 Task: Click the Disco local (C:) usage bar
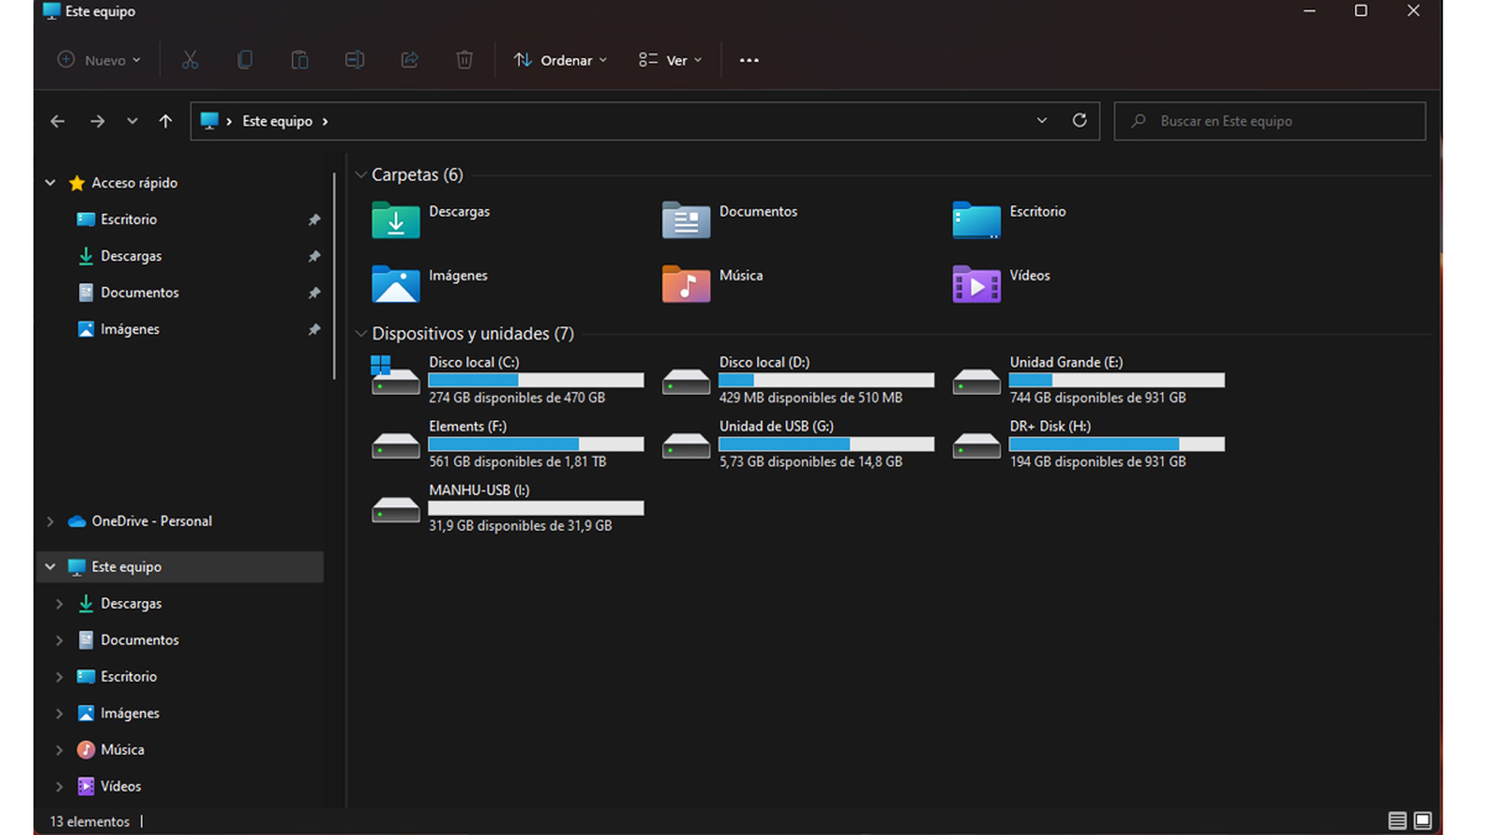(x=536, y=380)
